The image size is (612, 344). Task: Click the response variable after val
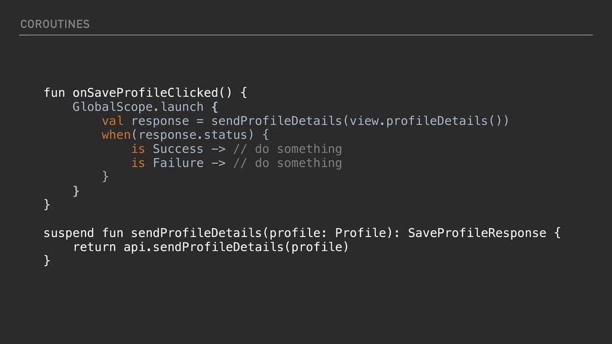pyautogui.click(x=163, y=121)
